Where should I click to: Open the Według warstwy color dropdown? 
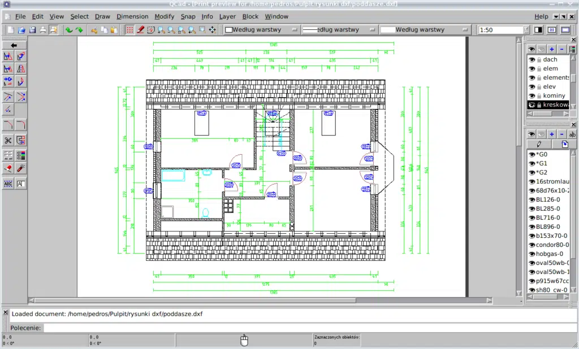click(260, 29)
